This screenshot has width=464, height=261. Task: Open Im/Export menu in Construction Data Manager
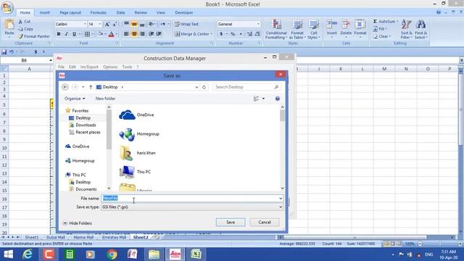[89, 67]
